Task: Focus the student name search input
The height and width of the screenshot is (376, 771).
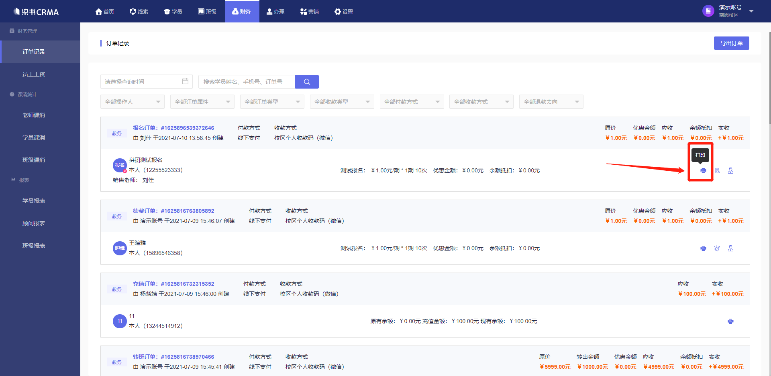Action: pos(247,82)
